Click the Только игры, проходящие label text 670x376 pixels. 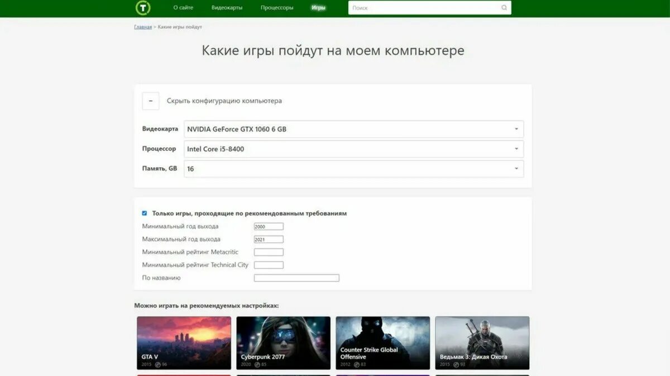250,213
